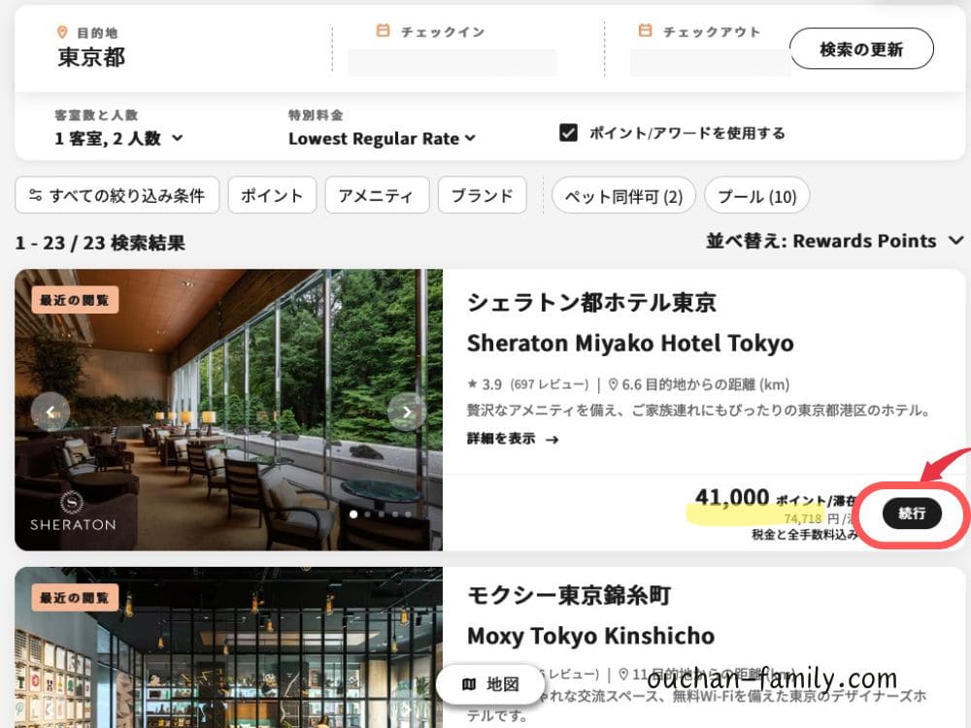Show previous Sheraton photo

[x=50, y=412]
